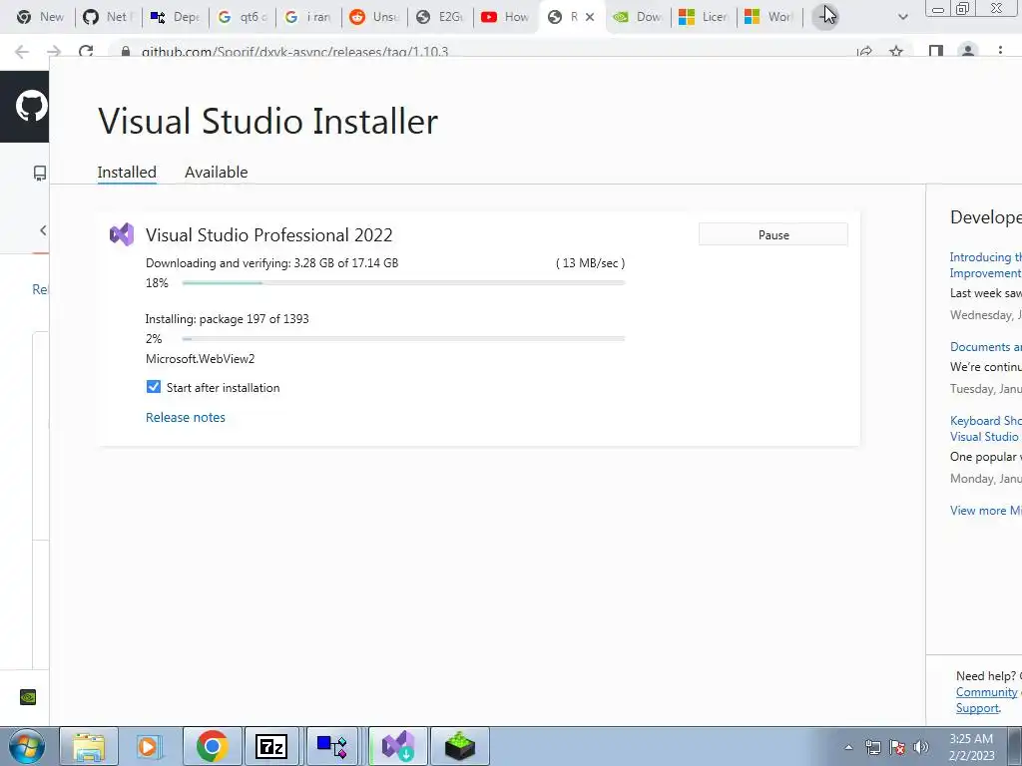Click the install progress bar at 2%

403,339
